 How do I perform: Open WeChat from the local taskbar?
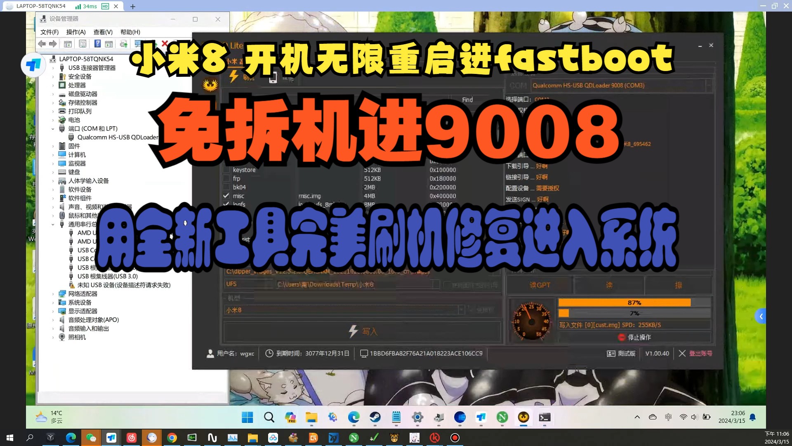point(91,438)
